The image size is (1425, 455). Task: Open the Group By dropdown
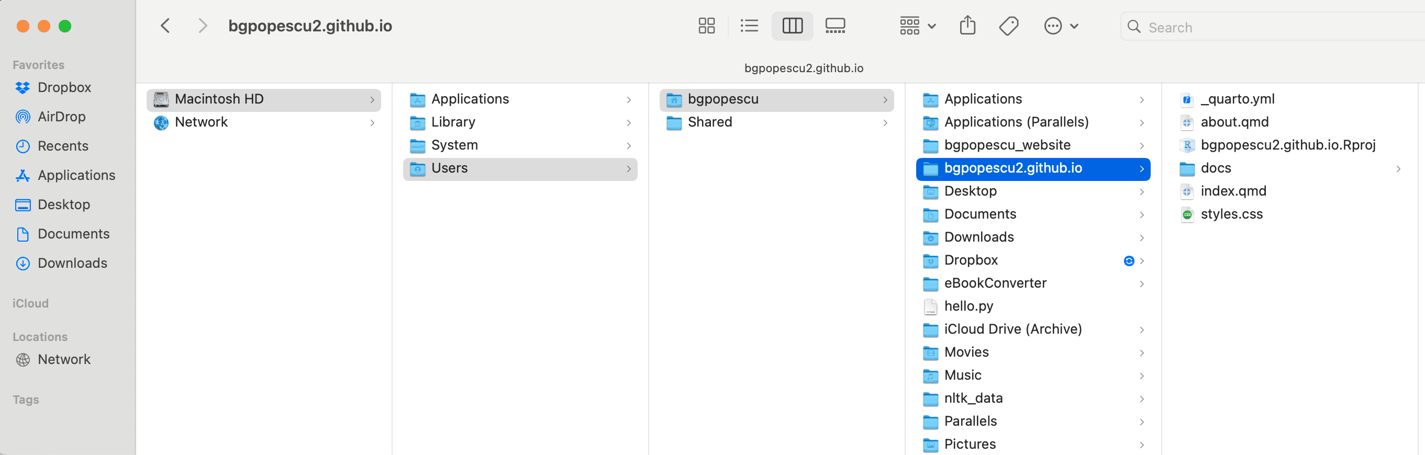coord(917,26)
